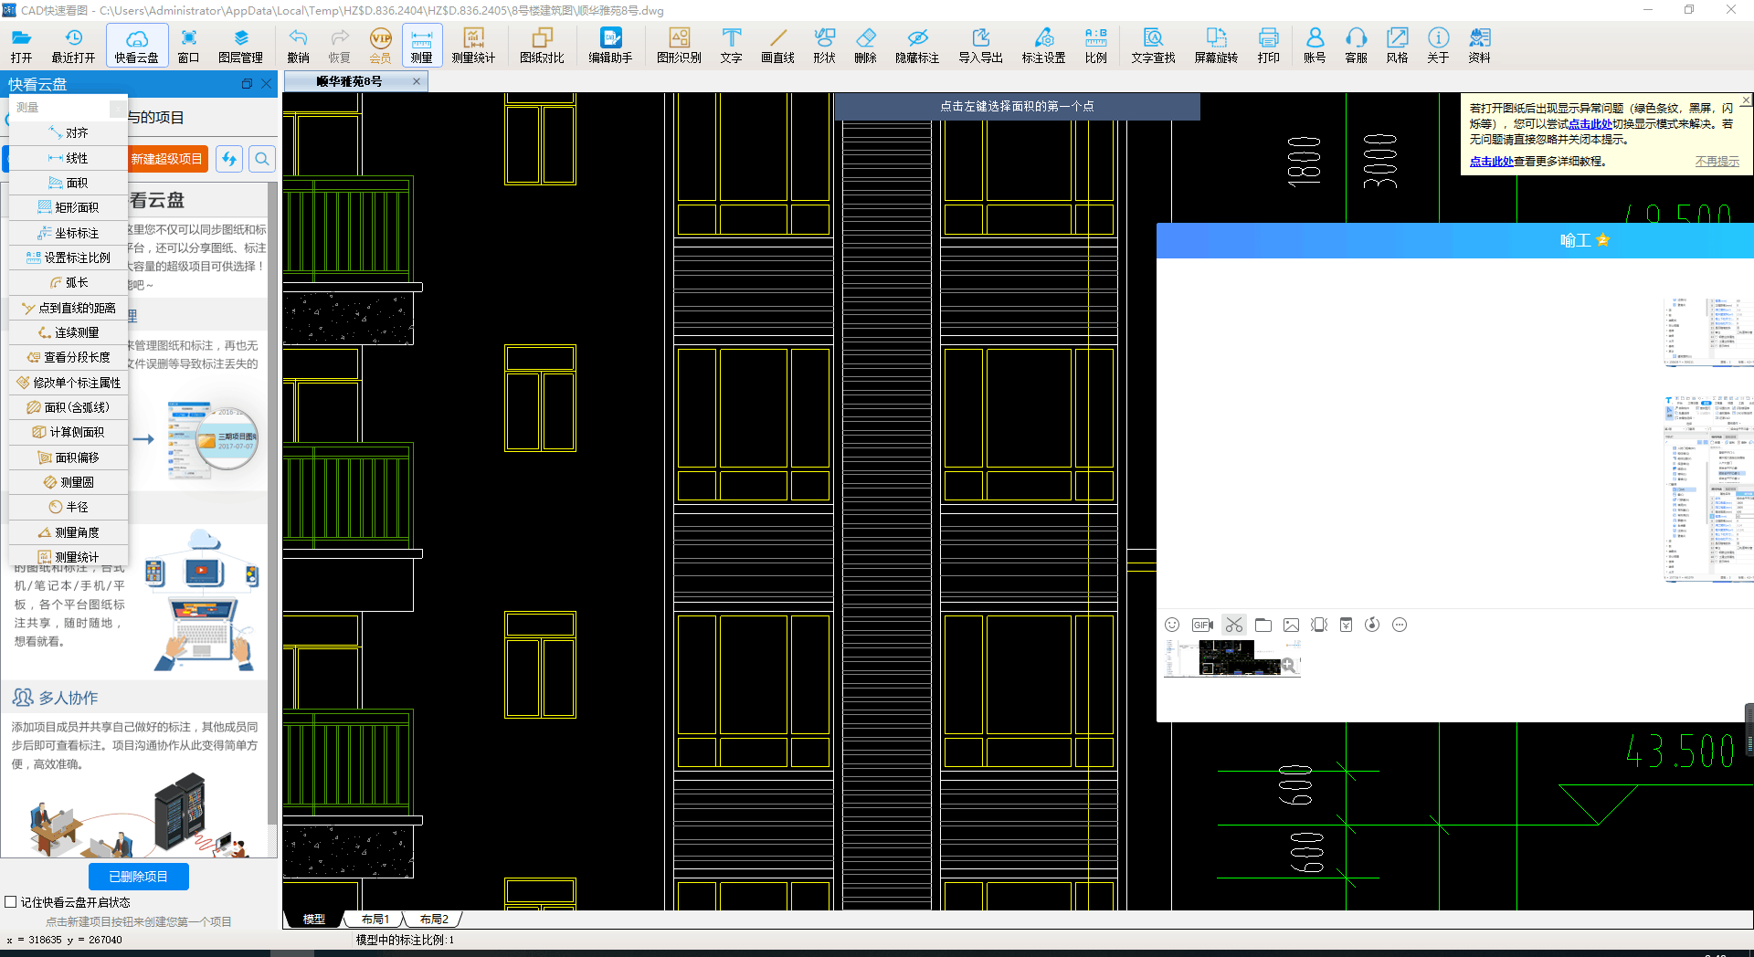
Task: Open emoji picker in chat window
Action: 1172,625
